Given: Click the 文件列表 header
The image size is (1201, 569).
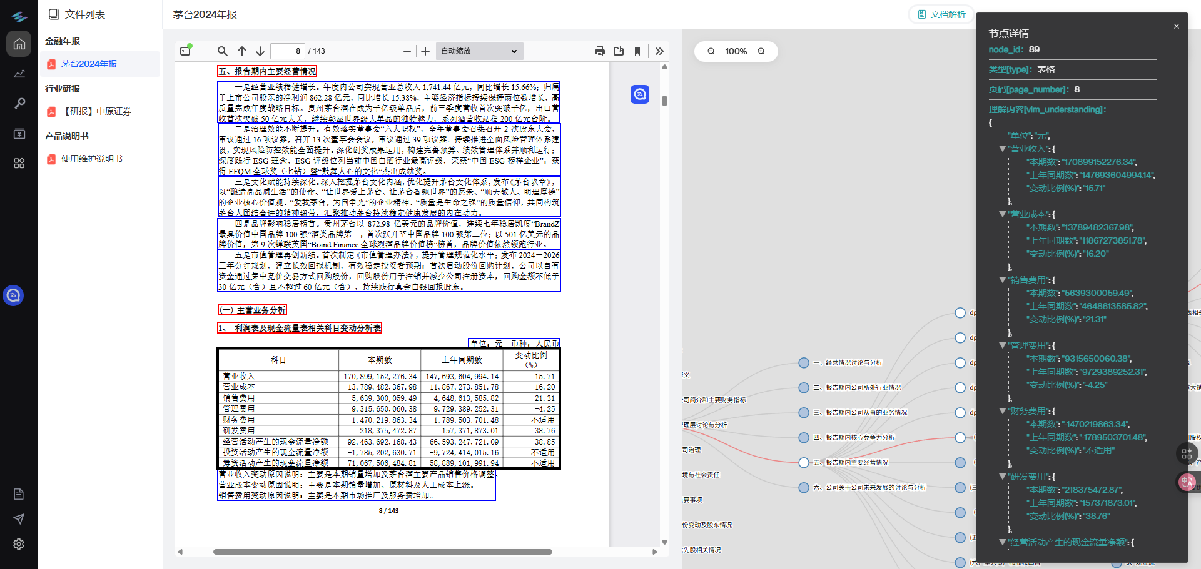Looking at the screenshot, I should click(77, 14).
